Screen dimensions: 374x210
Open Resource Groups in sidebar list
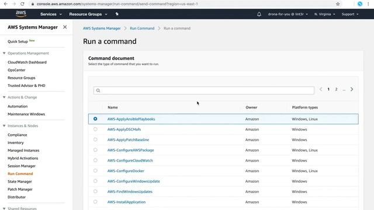[21, 78]
